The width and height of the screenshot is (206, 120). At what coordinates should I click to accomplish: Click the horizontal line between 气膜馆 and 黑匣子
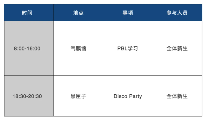click(78, 76)
